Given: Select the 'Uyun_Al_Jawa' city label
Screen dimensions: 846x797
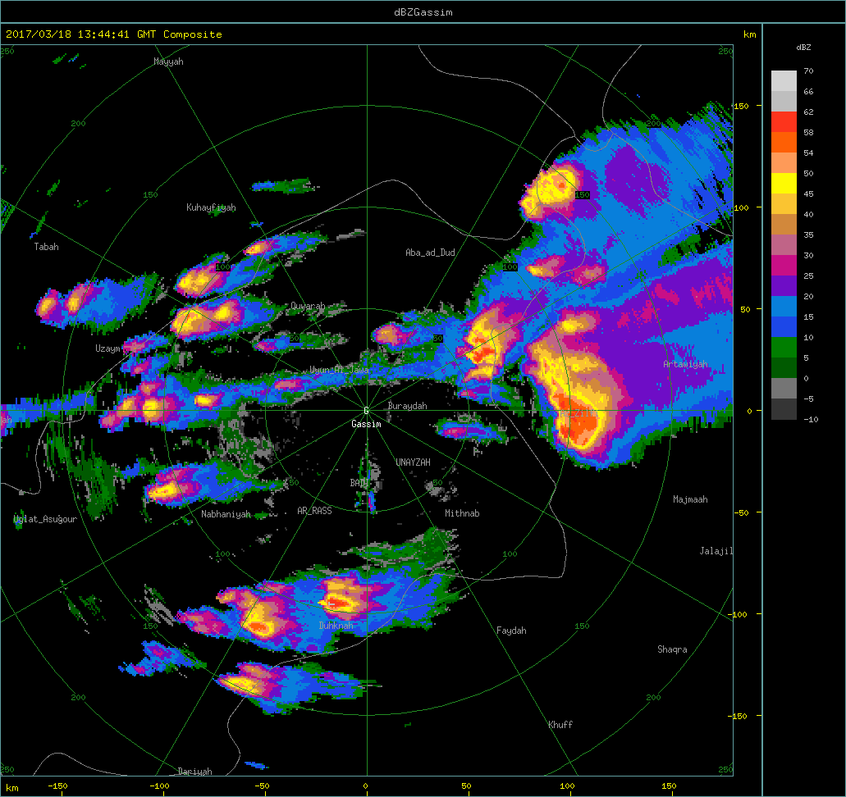Looking at the screenshot, I should (340, 370).
